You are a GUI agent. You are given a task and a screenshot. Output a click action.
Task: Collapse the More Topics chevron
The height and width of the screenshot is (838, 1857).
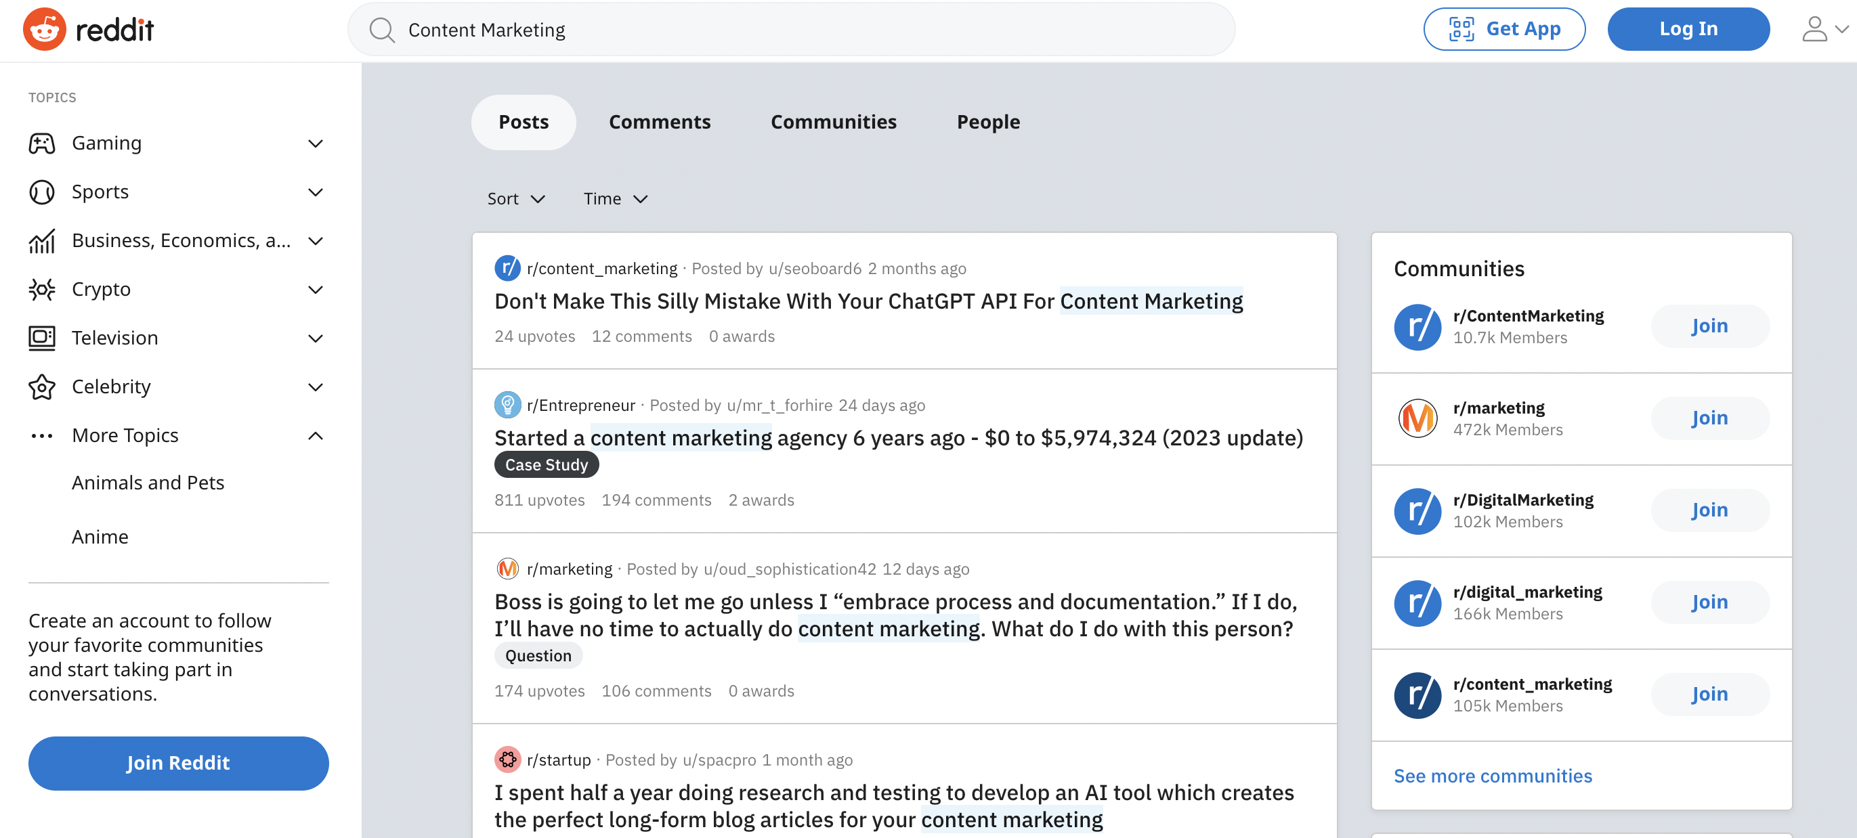(315, 435)
